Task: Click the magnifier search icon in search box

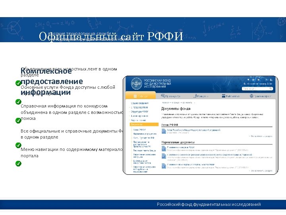Action: (x=271, y=89)
